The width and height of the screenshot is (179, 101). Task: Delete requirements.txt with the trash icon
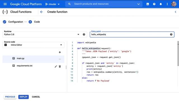[x=60, y=66]
